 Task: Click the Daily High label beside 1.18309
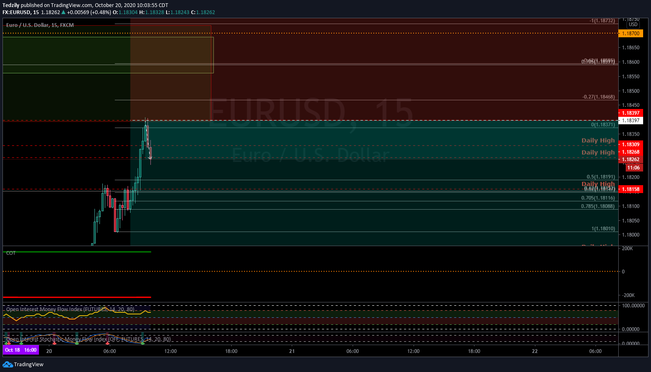[598, 140]
